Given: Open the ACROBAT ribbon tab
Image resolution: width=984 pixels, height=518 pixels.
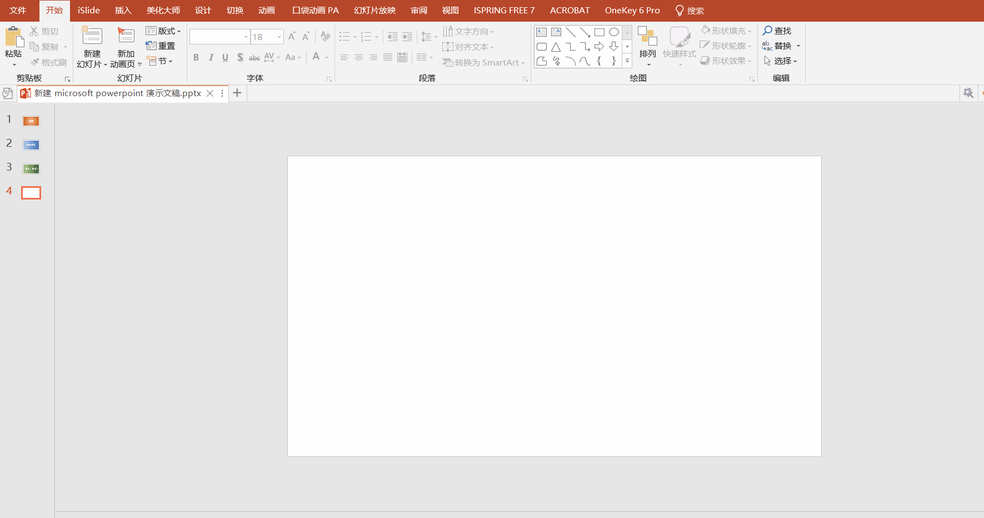Looking at the screenshot, I should (x=570, y=11).
